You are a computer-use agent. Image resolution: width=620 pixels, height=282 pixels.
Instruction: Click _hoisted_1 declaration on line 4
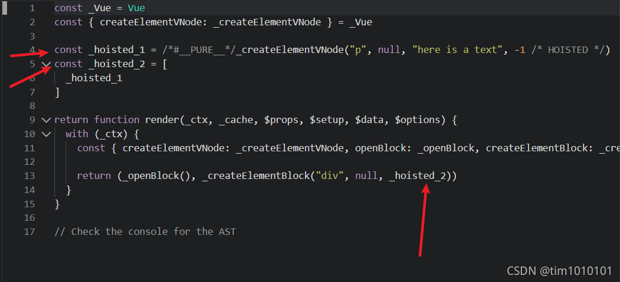(117, 50)
